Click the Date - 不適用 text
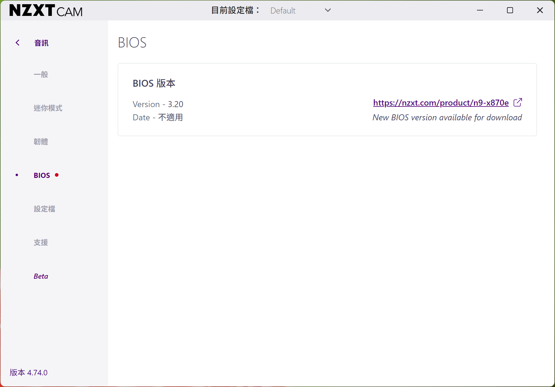Viewport: 555px width, 387px height. pyautogui.click(x=158, y=117)
